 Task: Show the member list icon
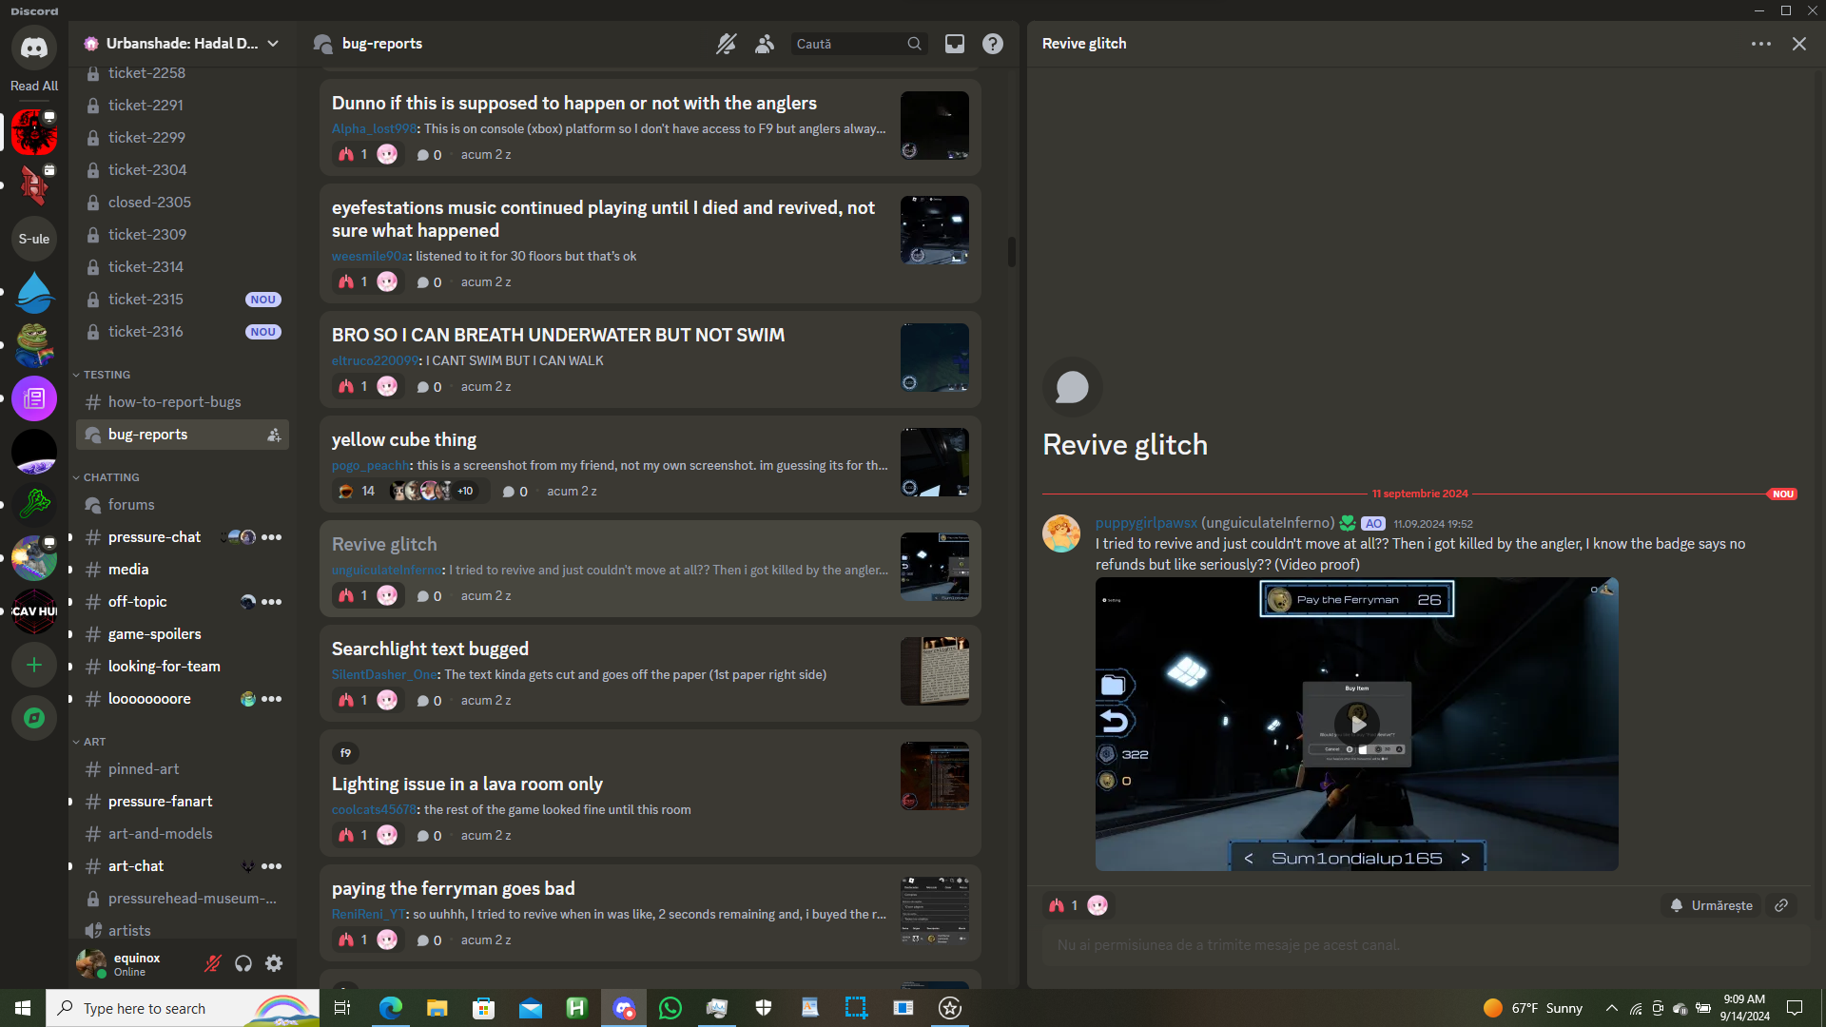(765, 44)
